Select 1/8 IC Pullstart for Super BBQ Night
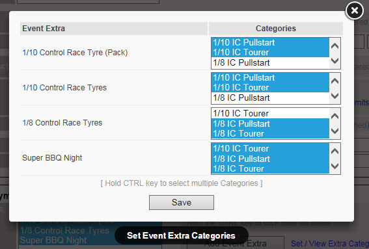 coord(270,159)
